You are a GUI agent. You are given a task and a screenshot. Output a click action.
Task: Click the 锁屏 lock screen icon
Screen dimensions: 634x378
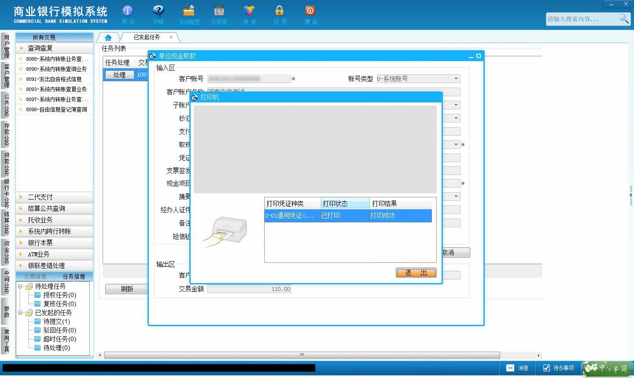click(x=280, y=11)
